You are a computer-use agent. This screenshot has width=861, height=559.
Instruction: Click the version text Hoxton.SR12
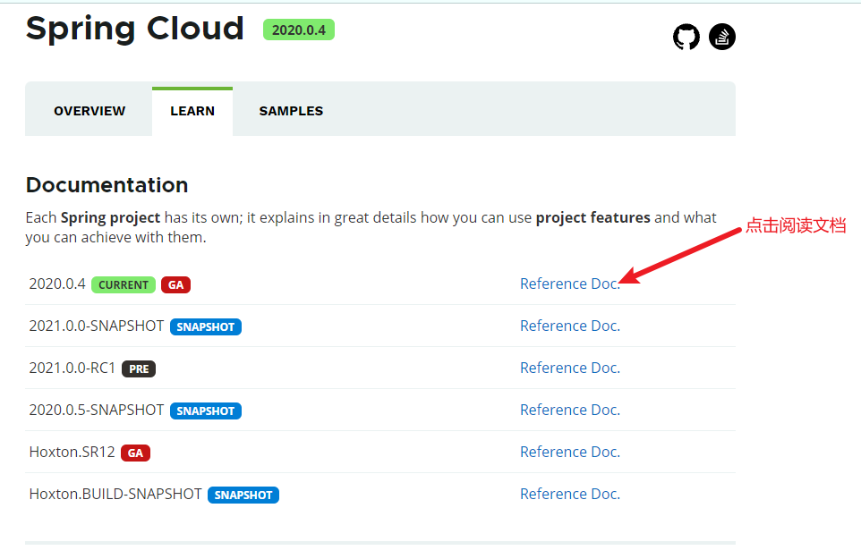pos(72,452)
